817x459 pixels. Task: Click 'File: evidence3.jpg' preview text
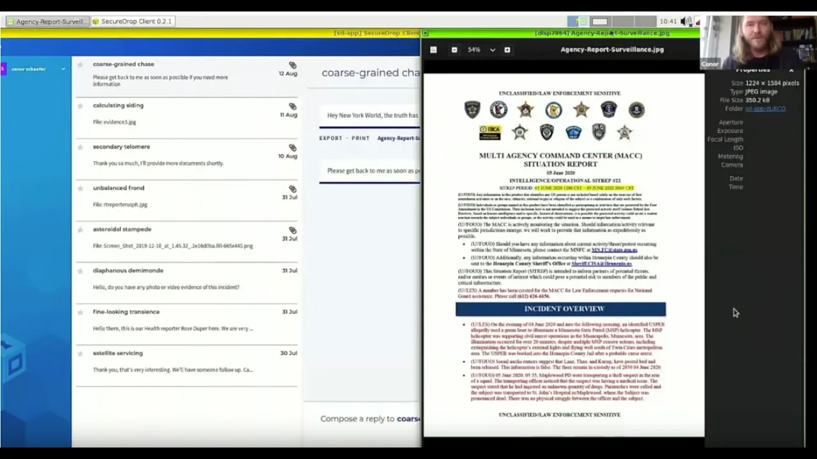click(114, 122)
